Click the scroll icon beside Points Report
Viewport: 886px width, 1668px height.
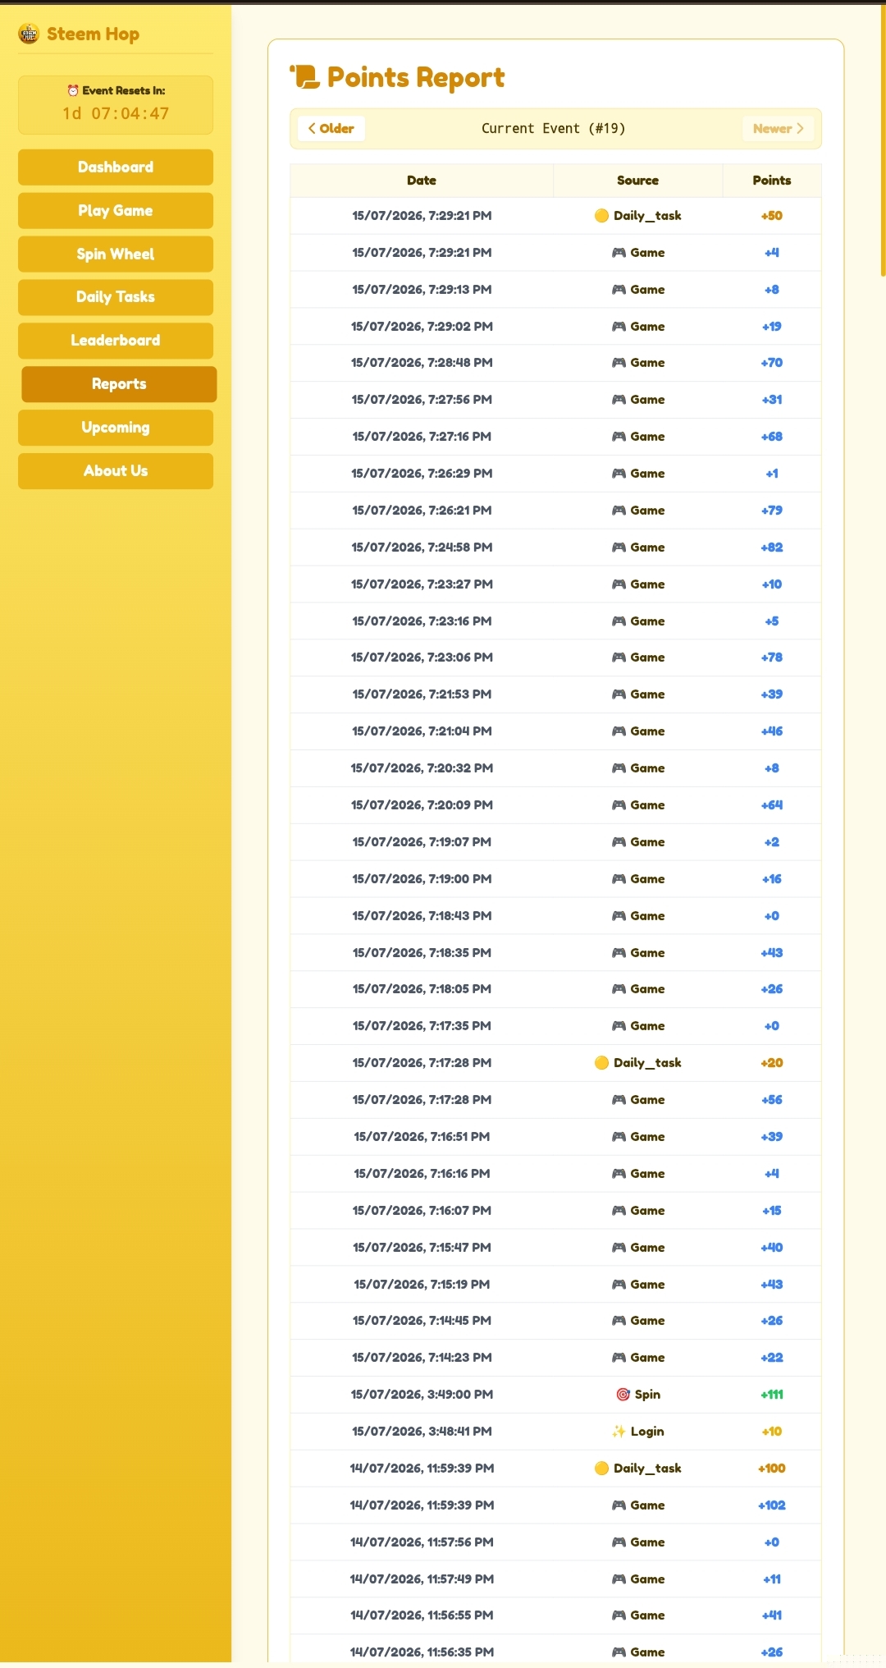(x=304, y=77)
